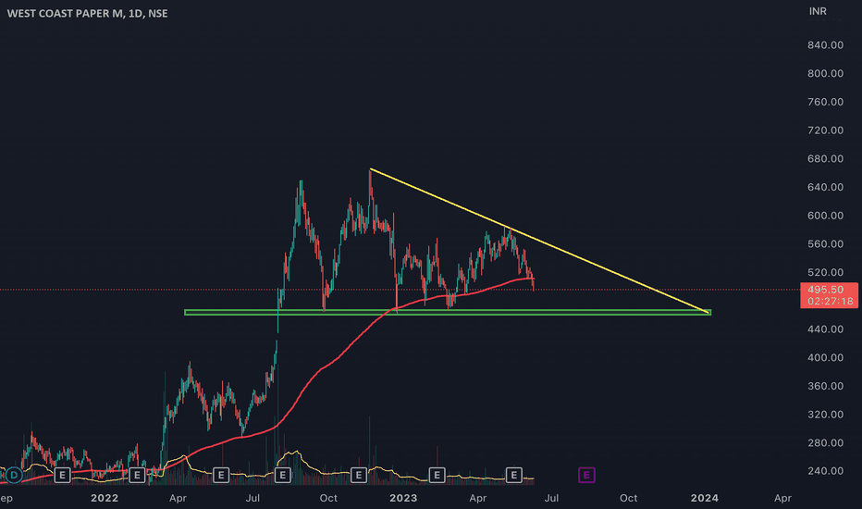Click the bar countdown timer 02:27:18

[831, 301]
